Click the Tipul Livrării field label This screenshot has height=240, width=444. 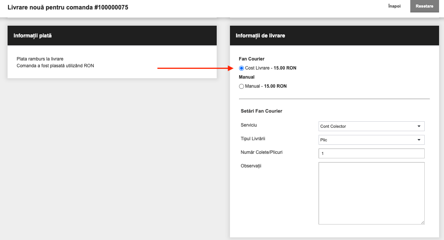click(x=253, y=138)
